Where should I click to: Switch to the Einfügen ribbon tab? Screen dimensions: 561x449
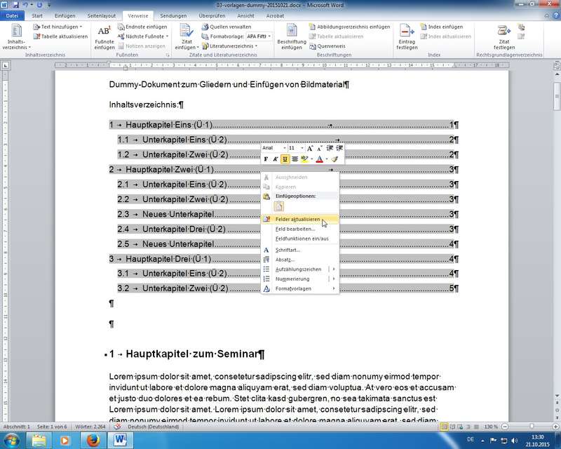click(65, 15)
